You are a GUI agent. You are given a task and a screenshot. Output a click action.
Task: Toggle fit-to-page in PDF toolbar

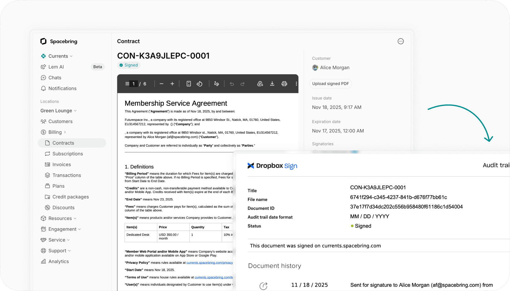[x=189, y=84]
